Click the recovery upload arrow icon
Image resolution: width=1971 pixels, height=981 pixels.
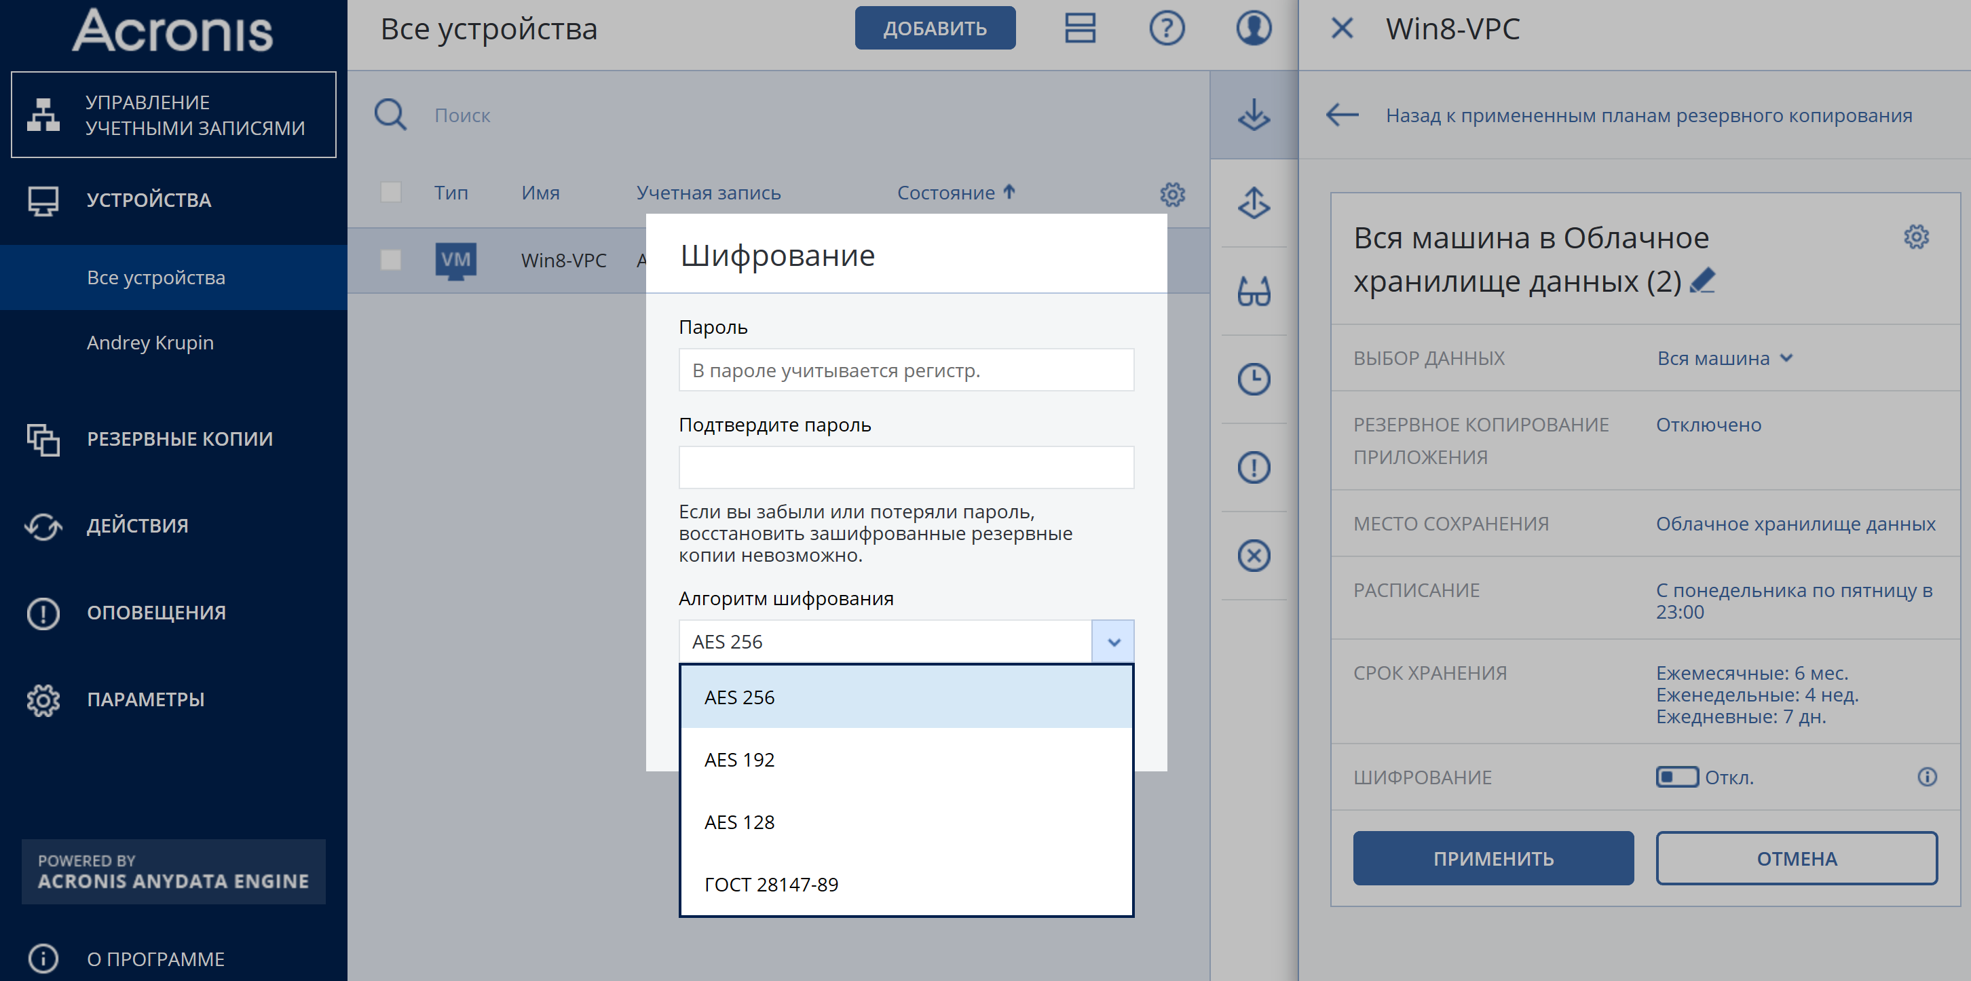coord(1254,203)
